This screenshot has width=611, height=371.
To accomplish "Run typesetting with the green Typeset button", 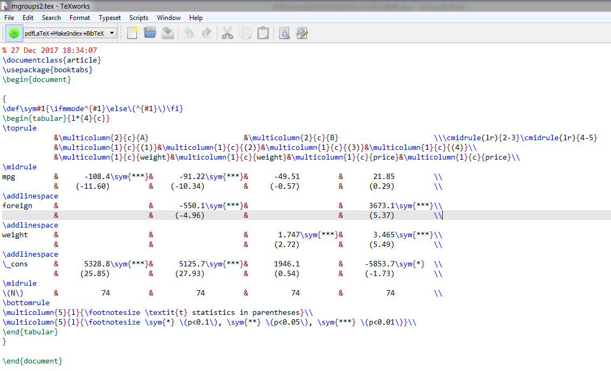I will pos(13,33).
